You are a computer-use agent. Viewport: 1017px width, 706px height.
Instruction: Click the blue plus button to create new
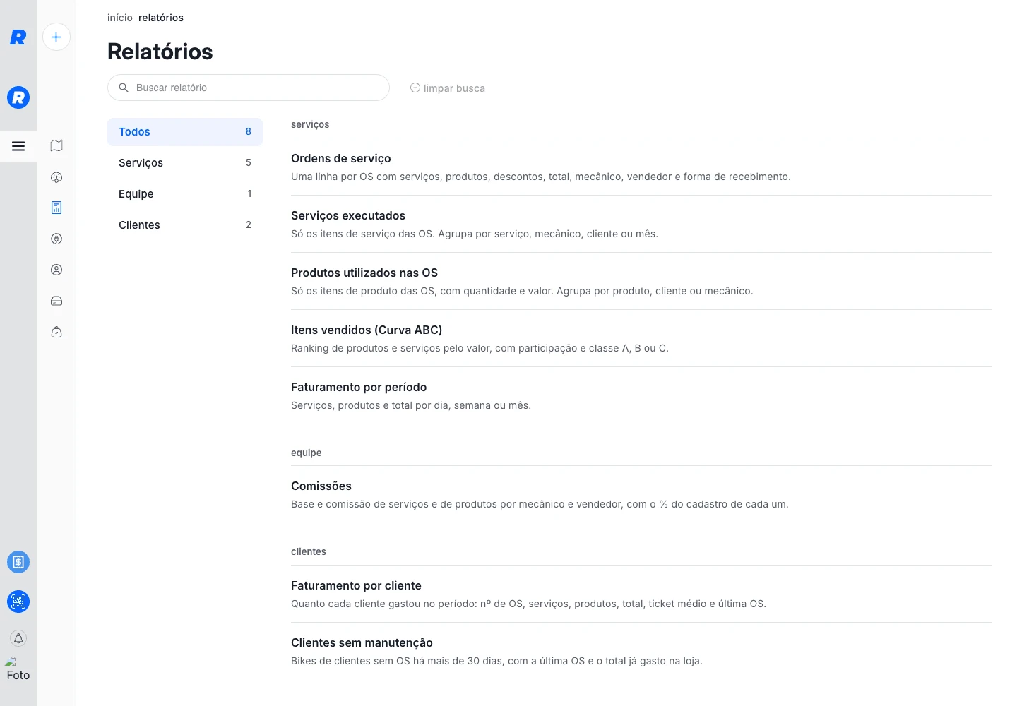(x=56, y=37)
